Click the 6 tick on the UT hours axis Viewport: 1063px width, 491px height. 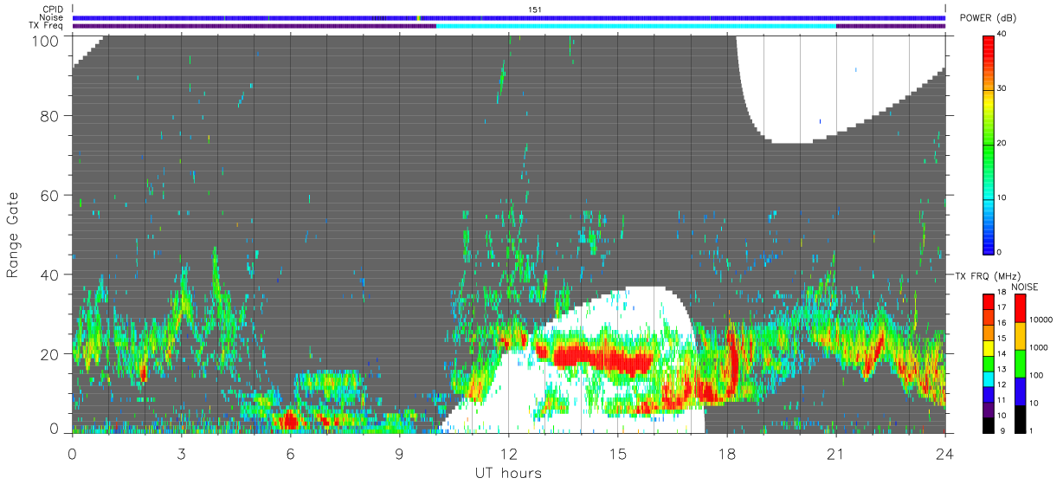[290, 453]
